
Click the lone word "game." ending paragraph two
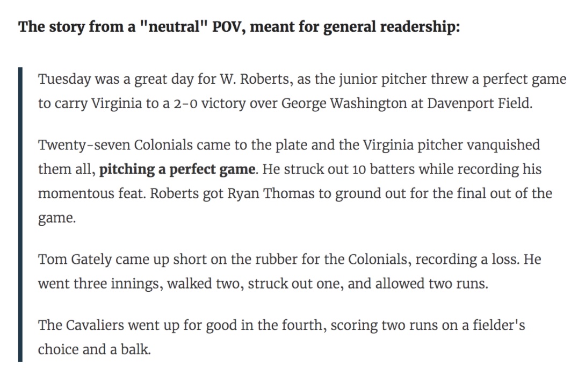point(57,218)
